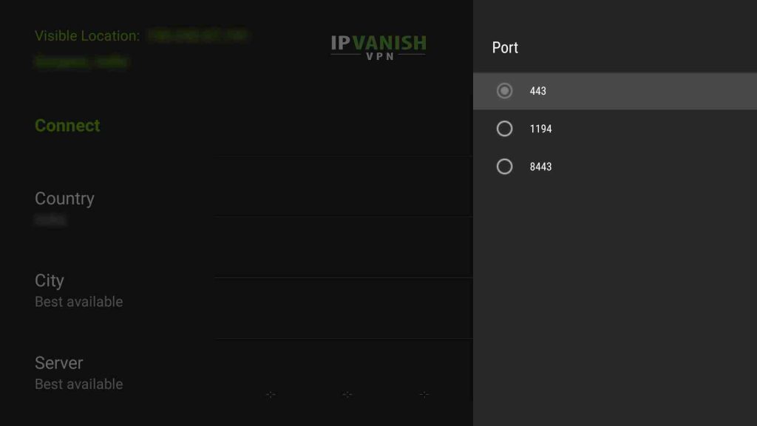
Task: Open the City selection option
Action: click(50, 280)
